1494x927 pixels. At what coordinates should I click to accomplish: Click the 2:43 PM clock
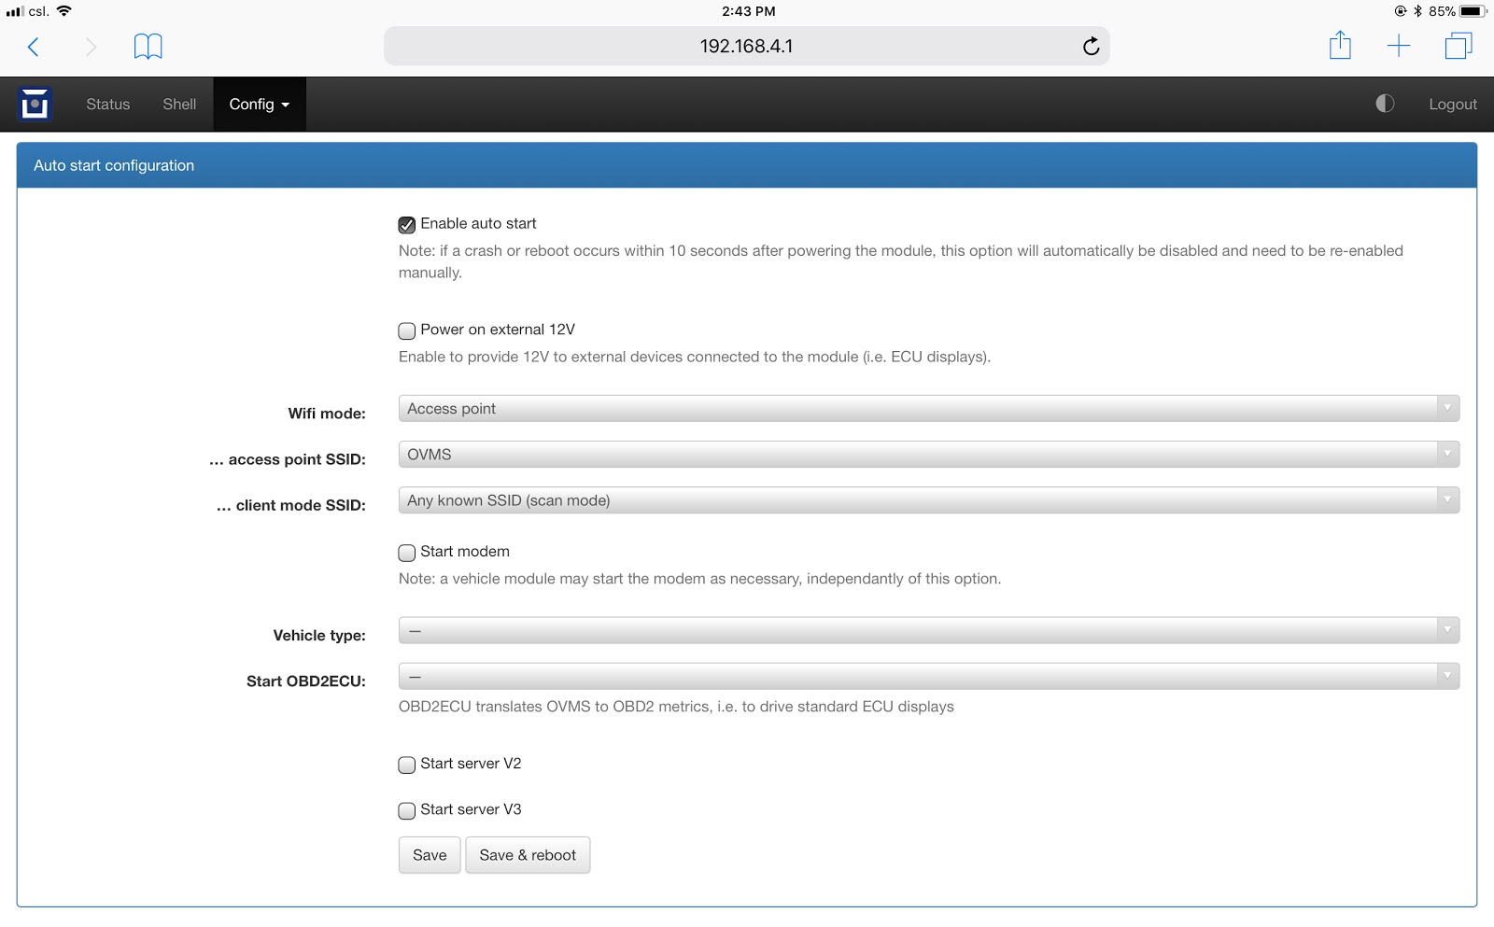[x=748, y=11]
